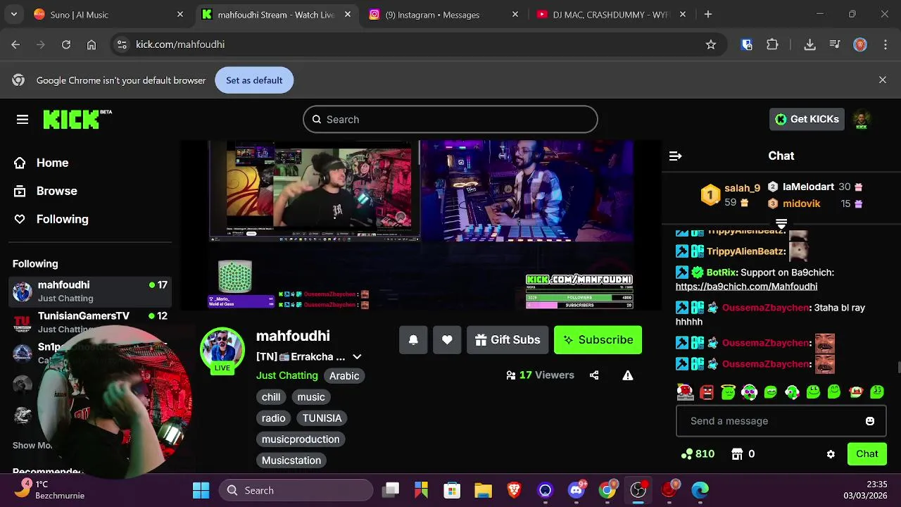Switch to Suno AI Music tab
Screen dimensions: 901x507
pyautogui.click(x=109, y=14)
